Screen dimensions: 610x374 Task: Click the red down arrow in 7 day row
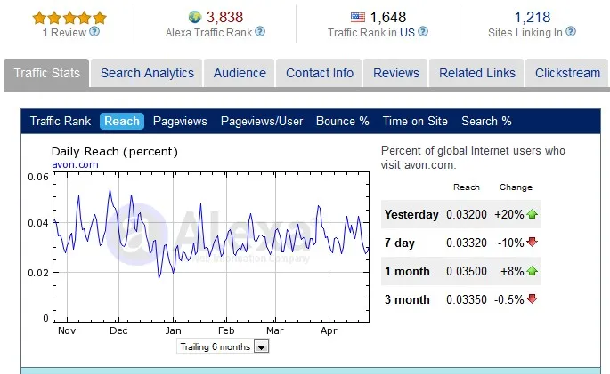point(532,243)
